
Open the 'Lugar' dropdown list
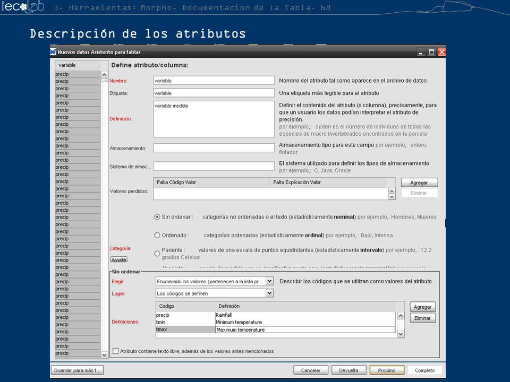270,293
